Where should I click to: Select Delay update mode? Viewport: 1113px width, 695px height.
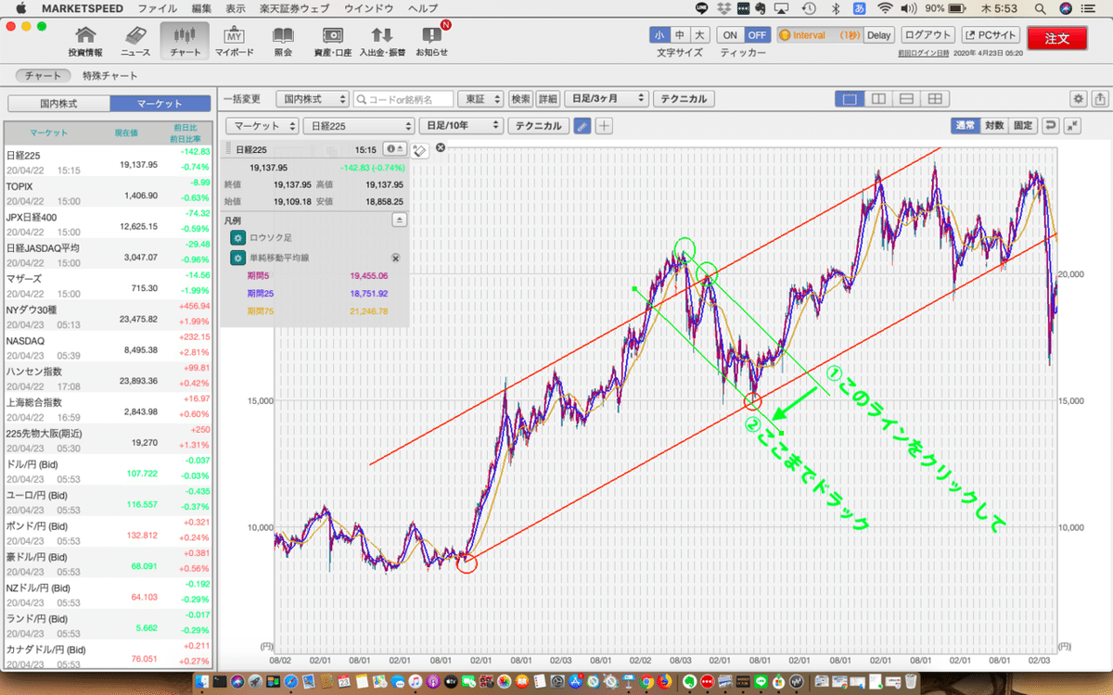(x=879, y=35)
